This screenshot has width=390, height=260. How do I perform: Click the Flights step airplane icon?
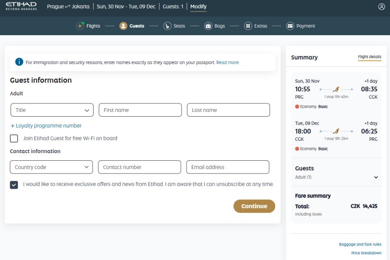(80, 26)
